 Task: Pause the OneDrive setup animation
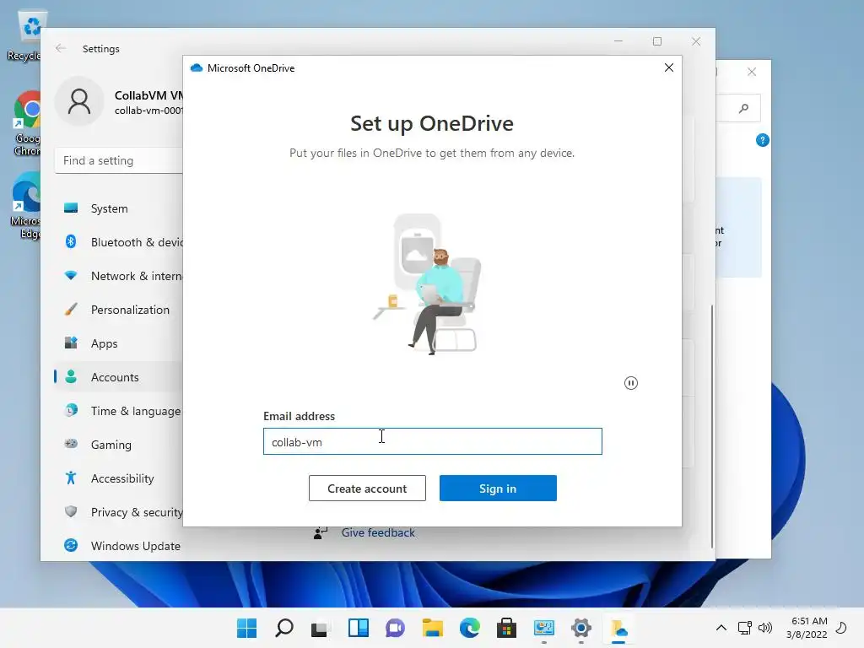(x=631, y=383)
